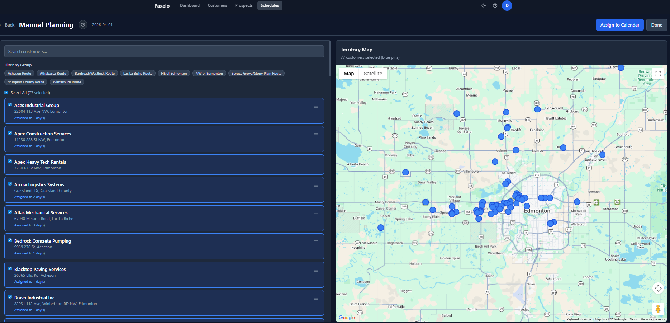Image resolution: width=670 pixels, height=323 pixels.
Task: Filter by Acheson Route group
Action: 19,74
